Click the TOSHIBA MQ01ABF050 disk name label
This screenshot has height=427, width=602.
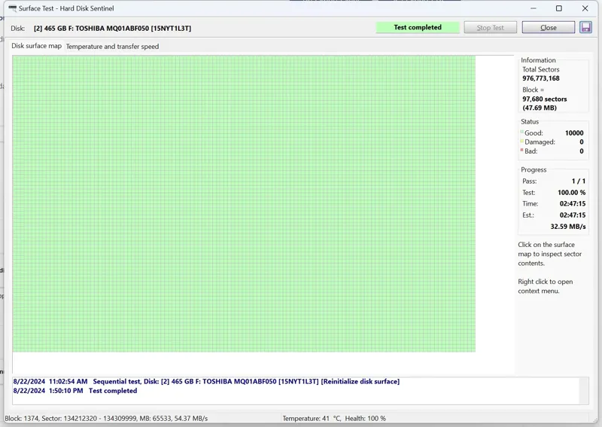tap(112, 28)
